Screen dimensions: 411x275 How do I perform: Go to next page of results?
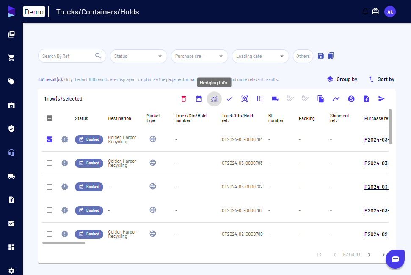click(369, 255)
